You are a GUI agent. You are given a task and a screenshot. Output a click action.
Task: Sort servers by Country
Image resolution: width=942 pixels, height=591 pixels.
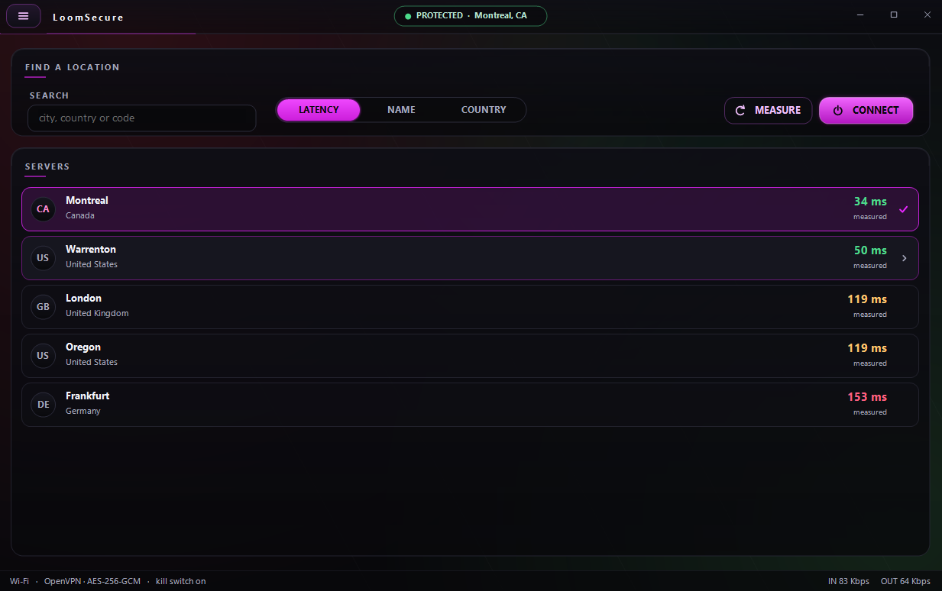pos(484,110)
